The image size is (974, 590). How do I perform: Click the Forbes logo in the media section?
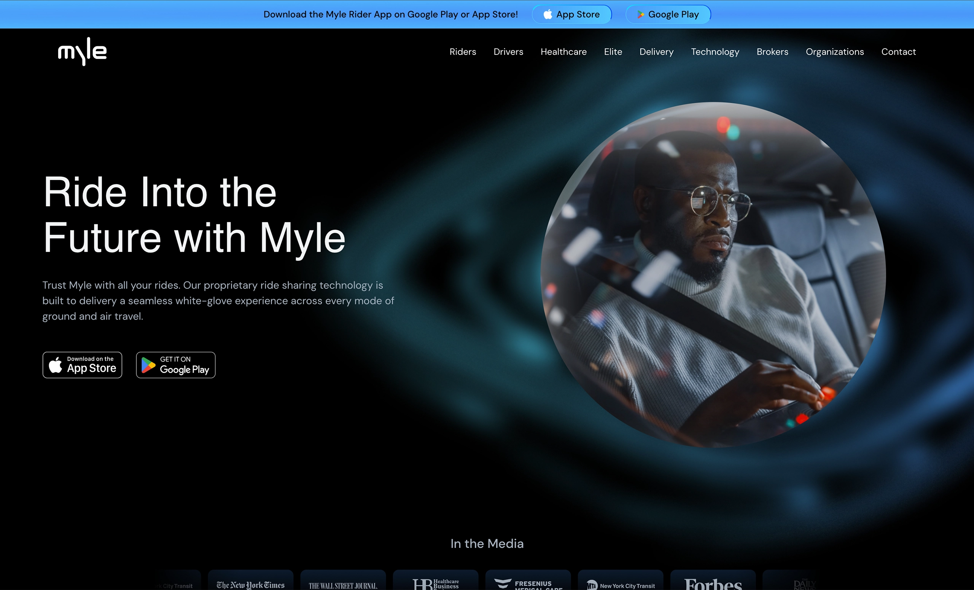[x=713, y=584]
